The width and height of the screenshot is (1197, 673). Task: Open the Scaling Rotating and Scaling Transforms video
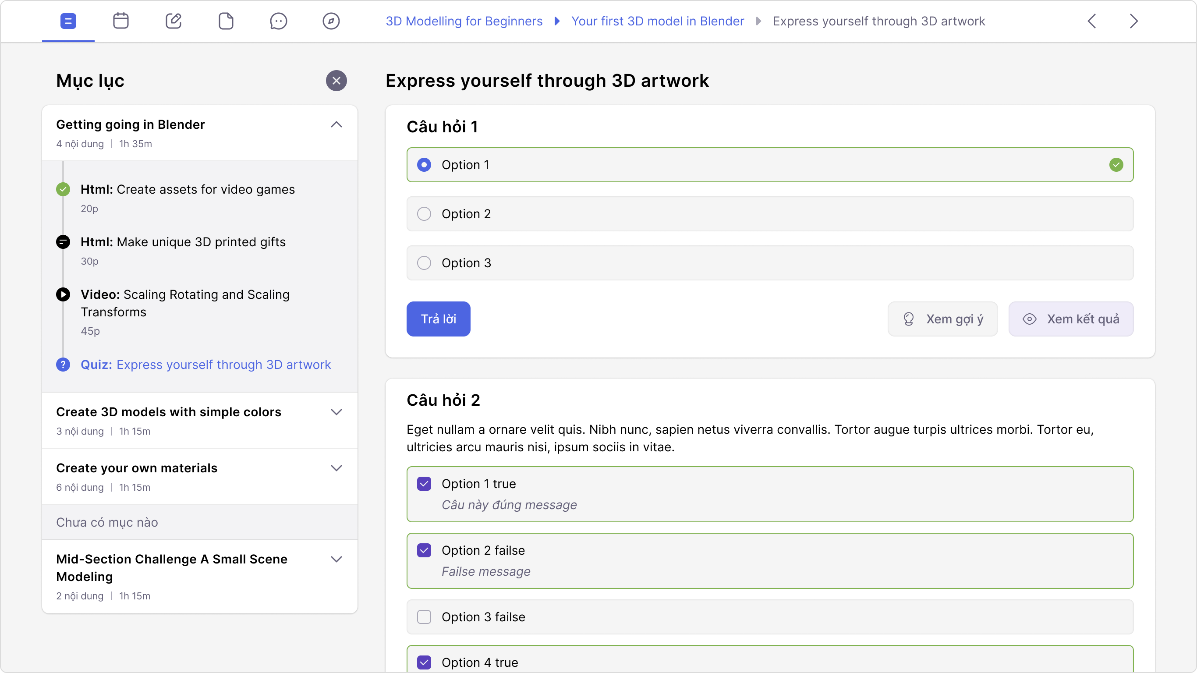coord(185,303)
